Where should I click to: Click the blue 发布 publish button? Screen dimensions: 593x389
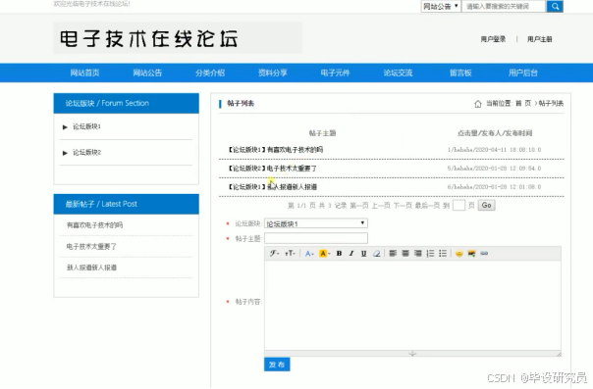(x=277, y=365)
